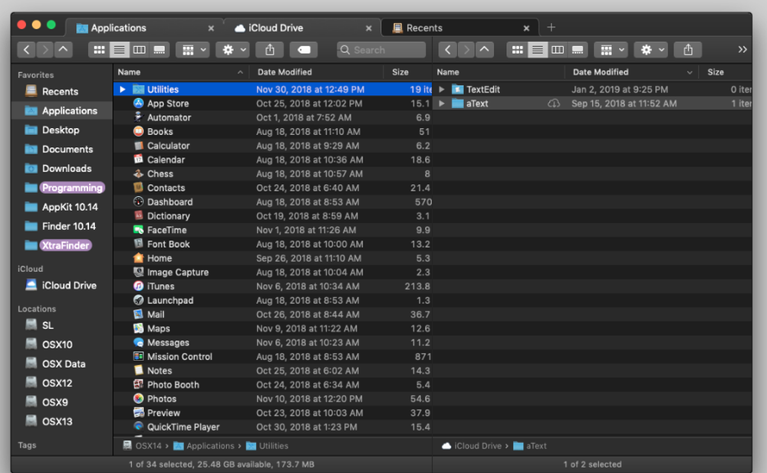Open the iTunes app icon in list
The width and height of the screenshot is (767, 473).
(x=138, y=286)
